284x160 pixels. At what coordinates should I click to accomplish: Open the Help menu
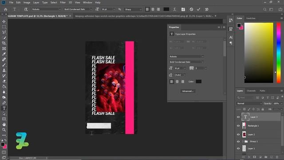pyautogui.click(x=98, y=3)
